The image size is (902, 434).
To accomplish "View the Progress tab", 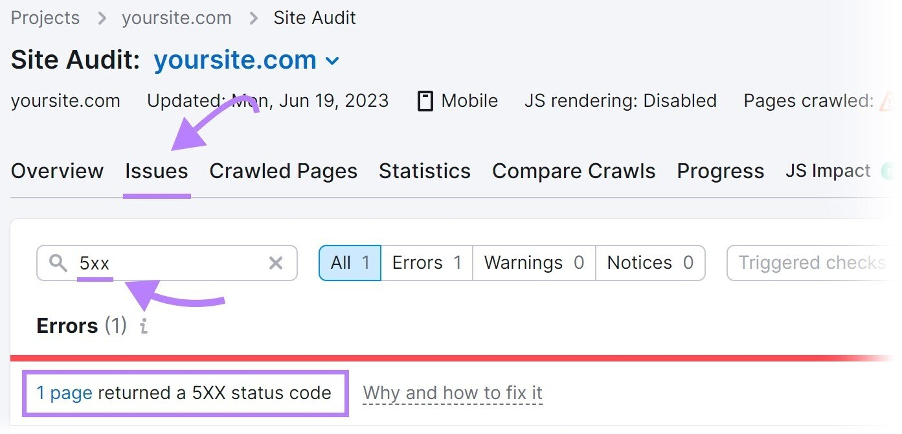I will 720,171.
